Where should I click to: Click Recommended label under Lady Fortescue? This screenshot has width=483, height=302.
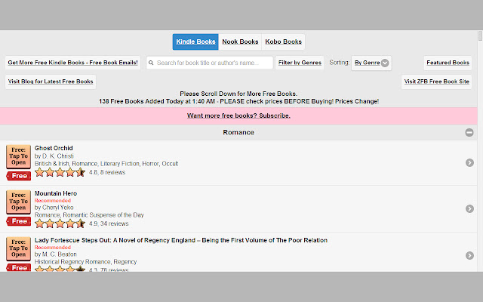(53, 248)
